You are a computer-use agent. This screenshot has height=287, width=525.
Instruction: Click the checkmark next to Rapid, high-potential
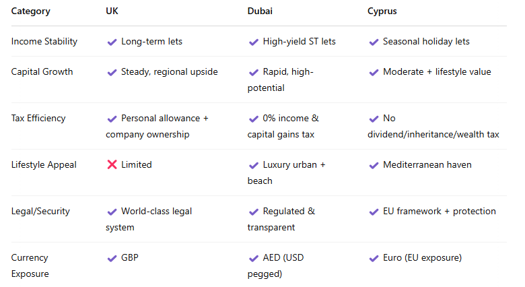(254, 72)
